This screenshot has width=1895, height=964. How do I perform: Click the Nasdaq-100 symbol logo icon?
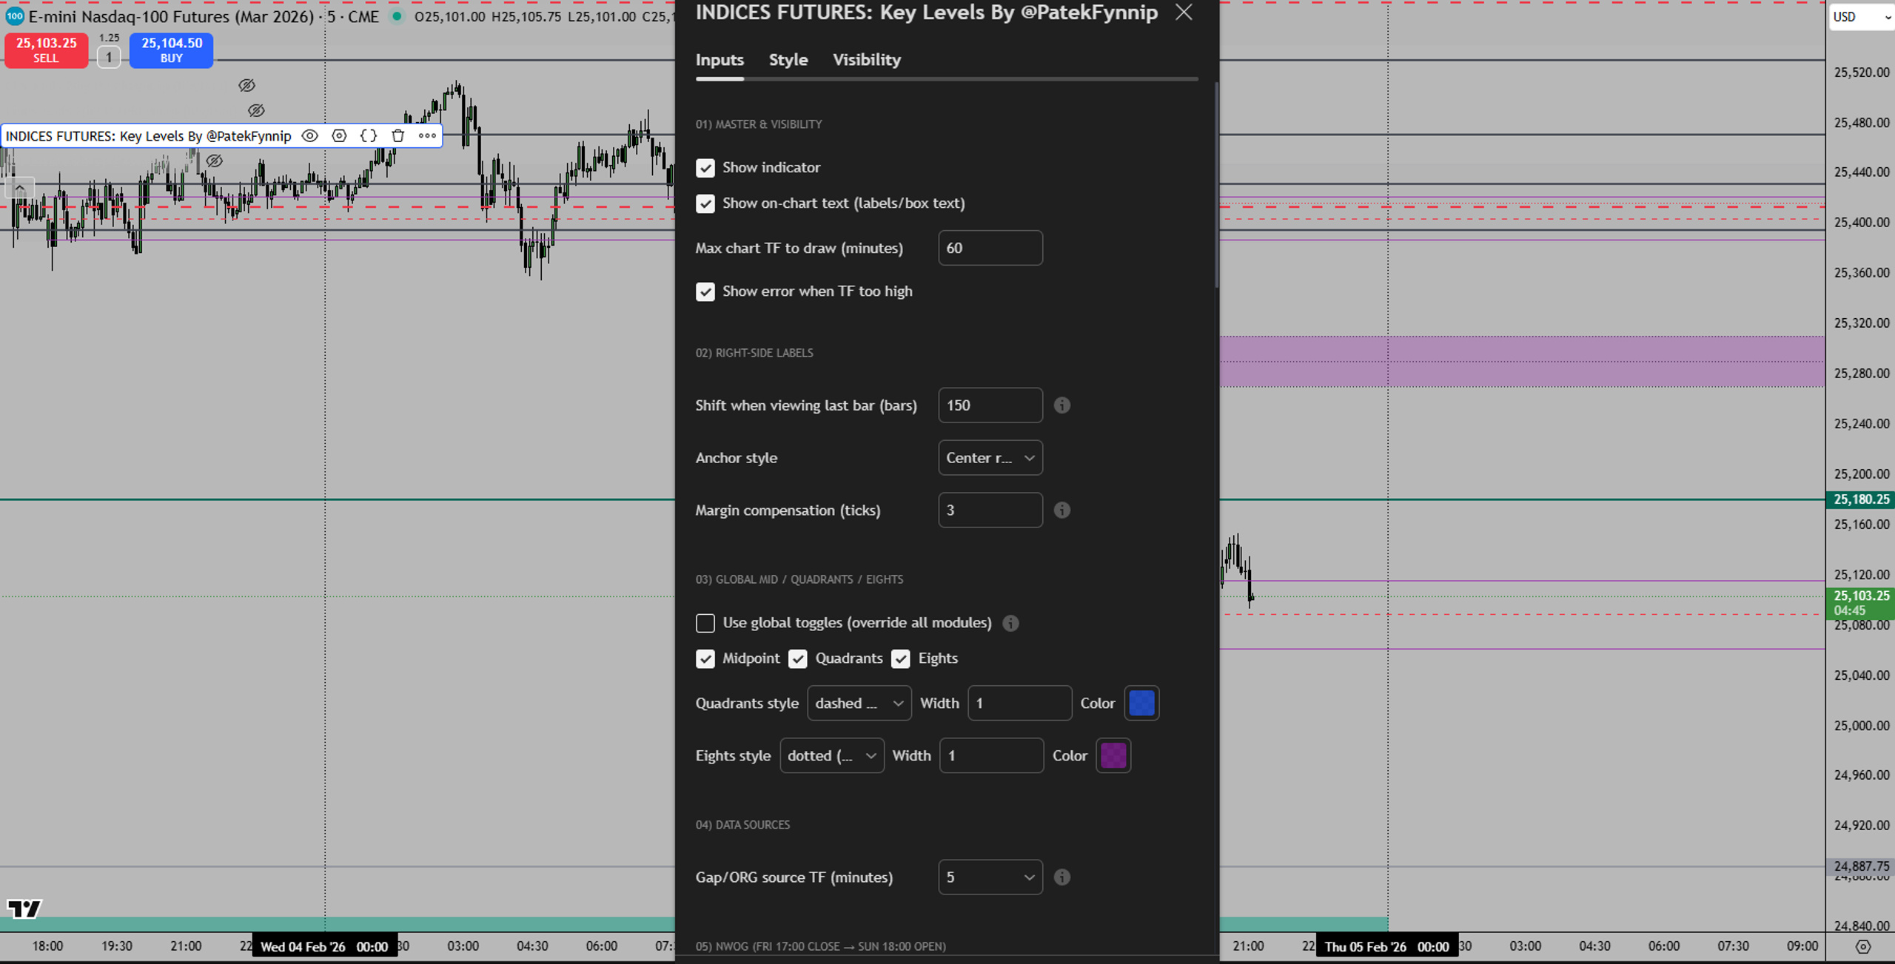point(14,16)
